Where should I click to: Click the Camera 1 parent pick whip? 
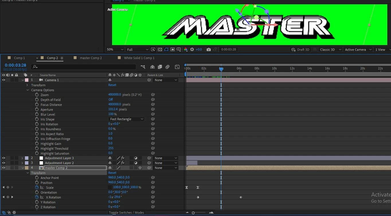pyautogui.click(x=149, y=80)
